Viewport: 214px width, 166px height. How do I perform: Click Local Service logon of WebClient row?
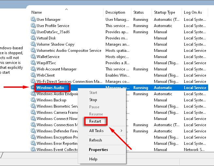click(x=195, y=75)
